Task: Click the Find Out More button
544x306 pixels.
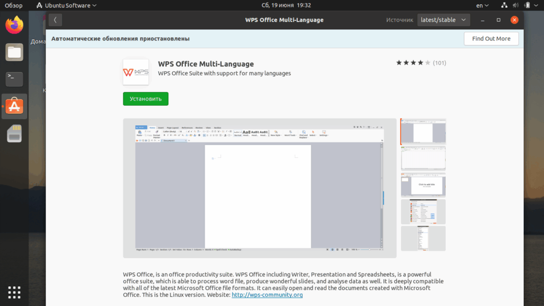Action: 491,38
